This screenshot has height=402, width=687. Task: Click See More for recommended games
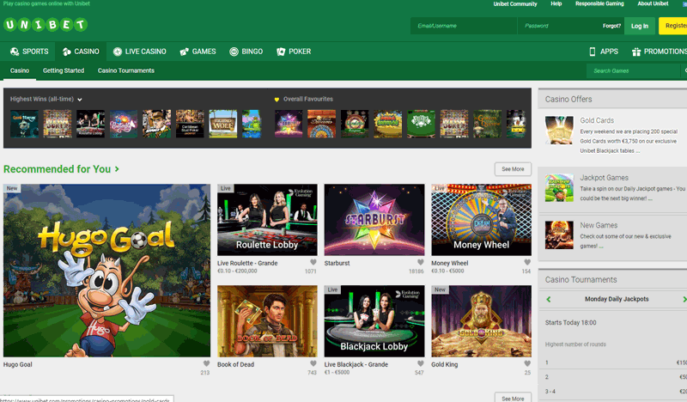(513, 169)
